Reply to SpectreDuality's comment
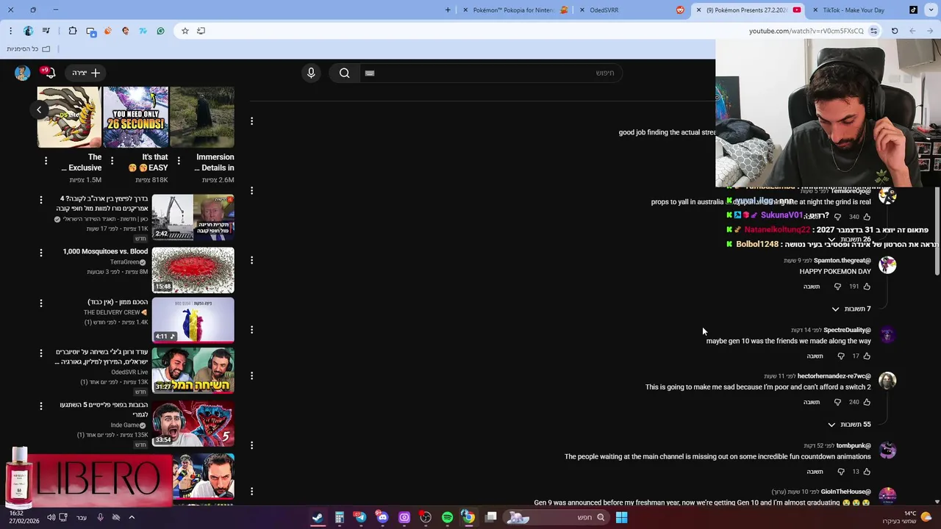 815,356
